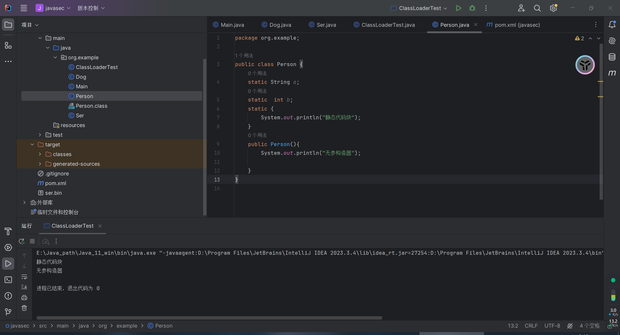Open the Maven tool window
620x335 pixels.
point(612,73)
